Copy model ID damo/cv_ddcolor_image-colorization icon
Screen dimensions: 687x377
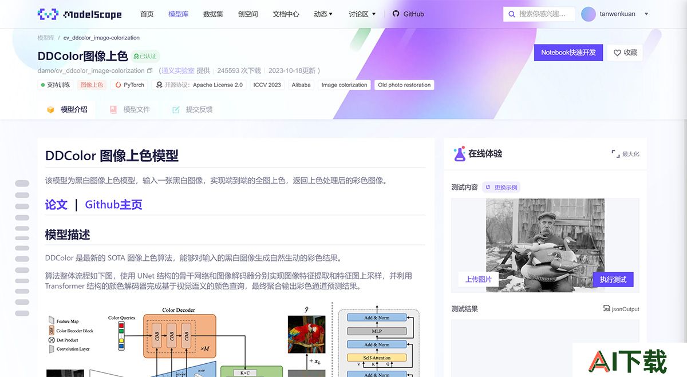[150, 71]
